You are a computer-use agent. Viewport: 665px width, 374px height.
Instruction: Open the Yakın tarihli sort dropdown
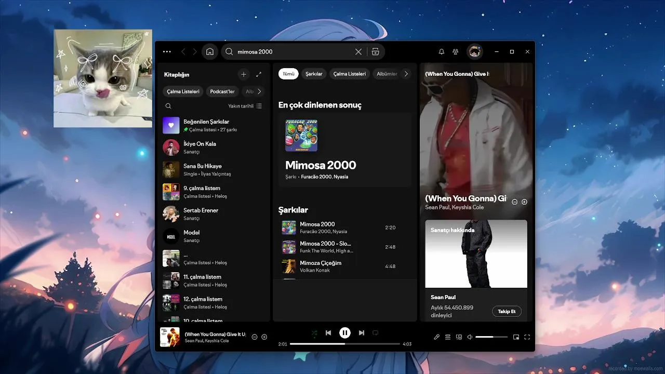click(245, 106)
